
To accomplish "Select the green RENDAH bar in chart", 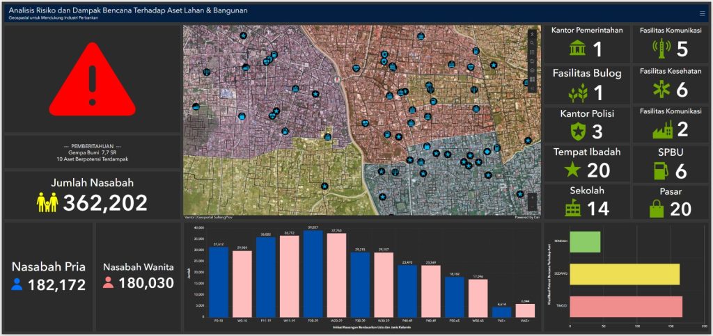I will click(585, 241).
